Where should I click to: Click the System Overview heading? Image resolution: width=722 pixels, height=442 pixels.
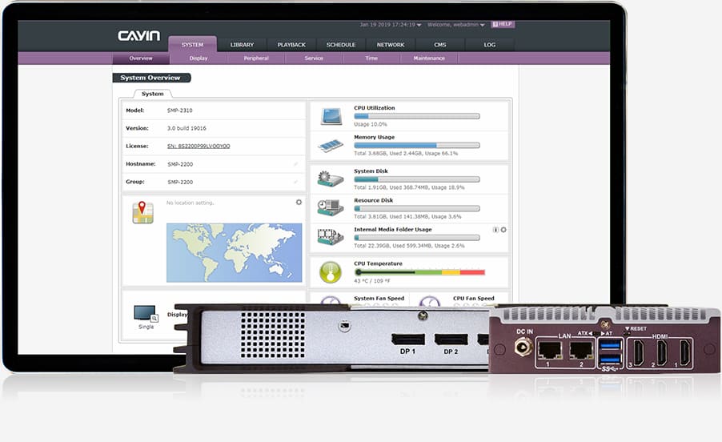click(150, 78)
